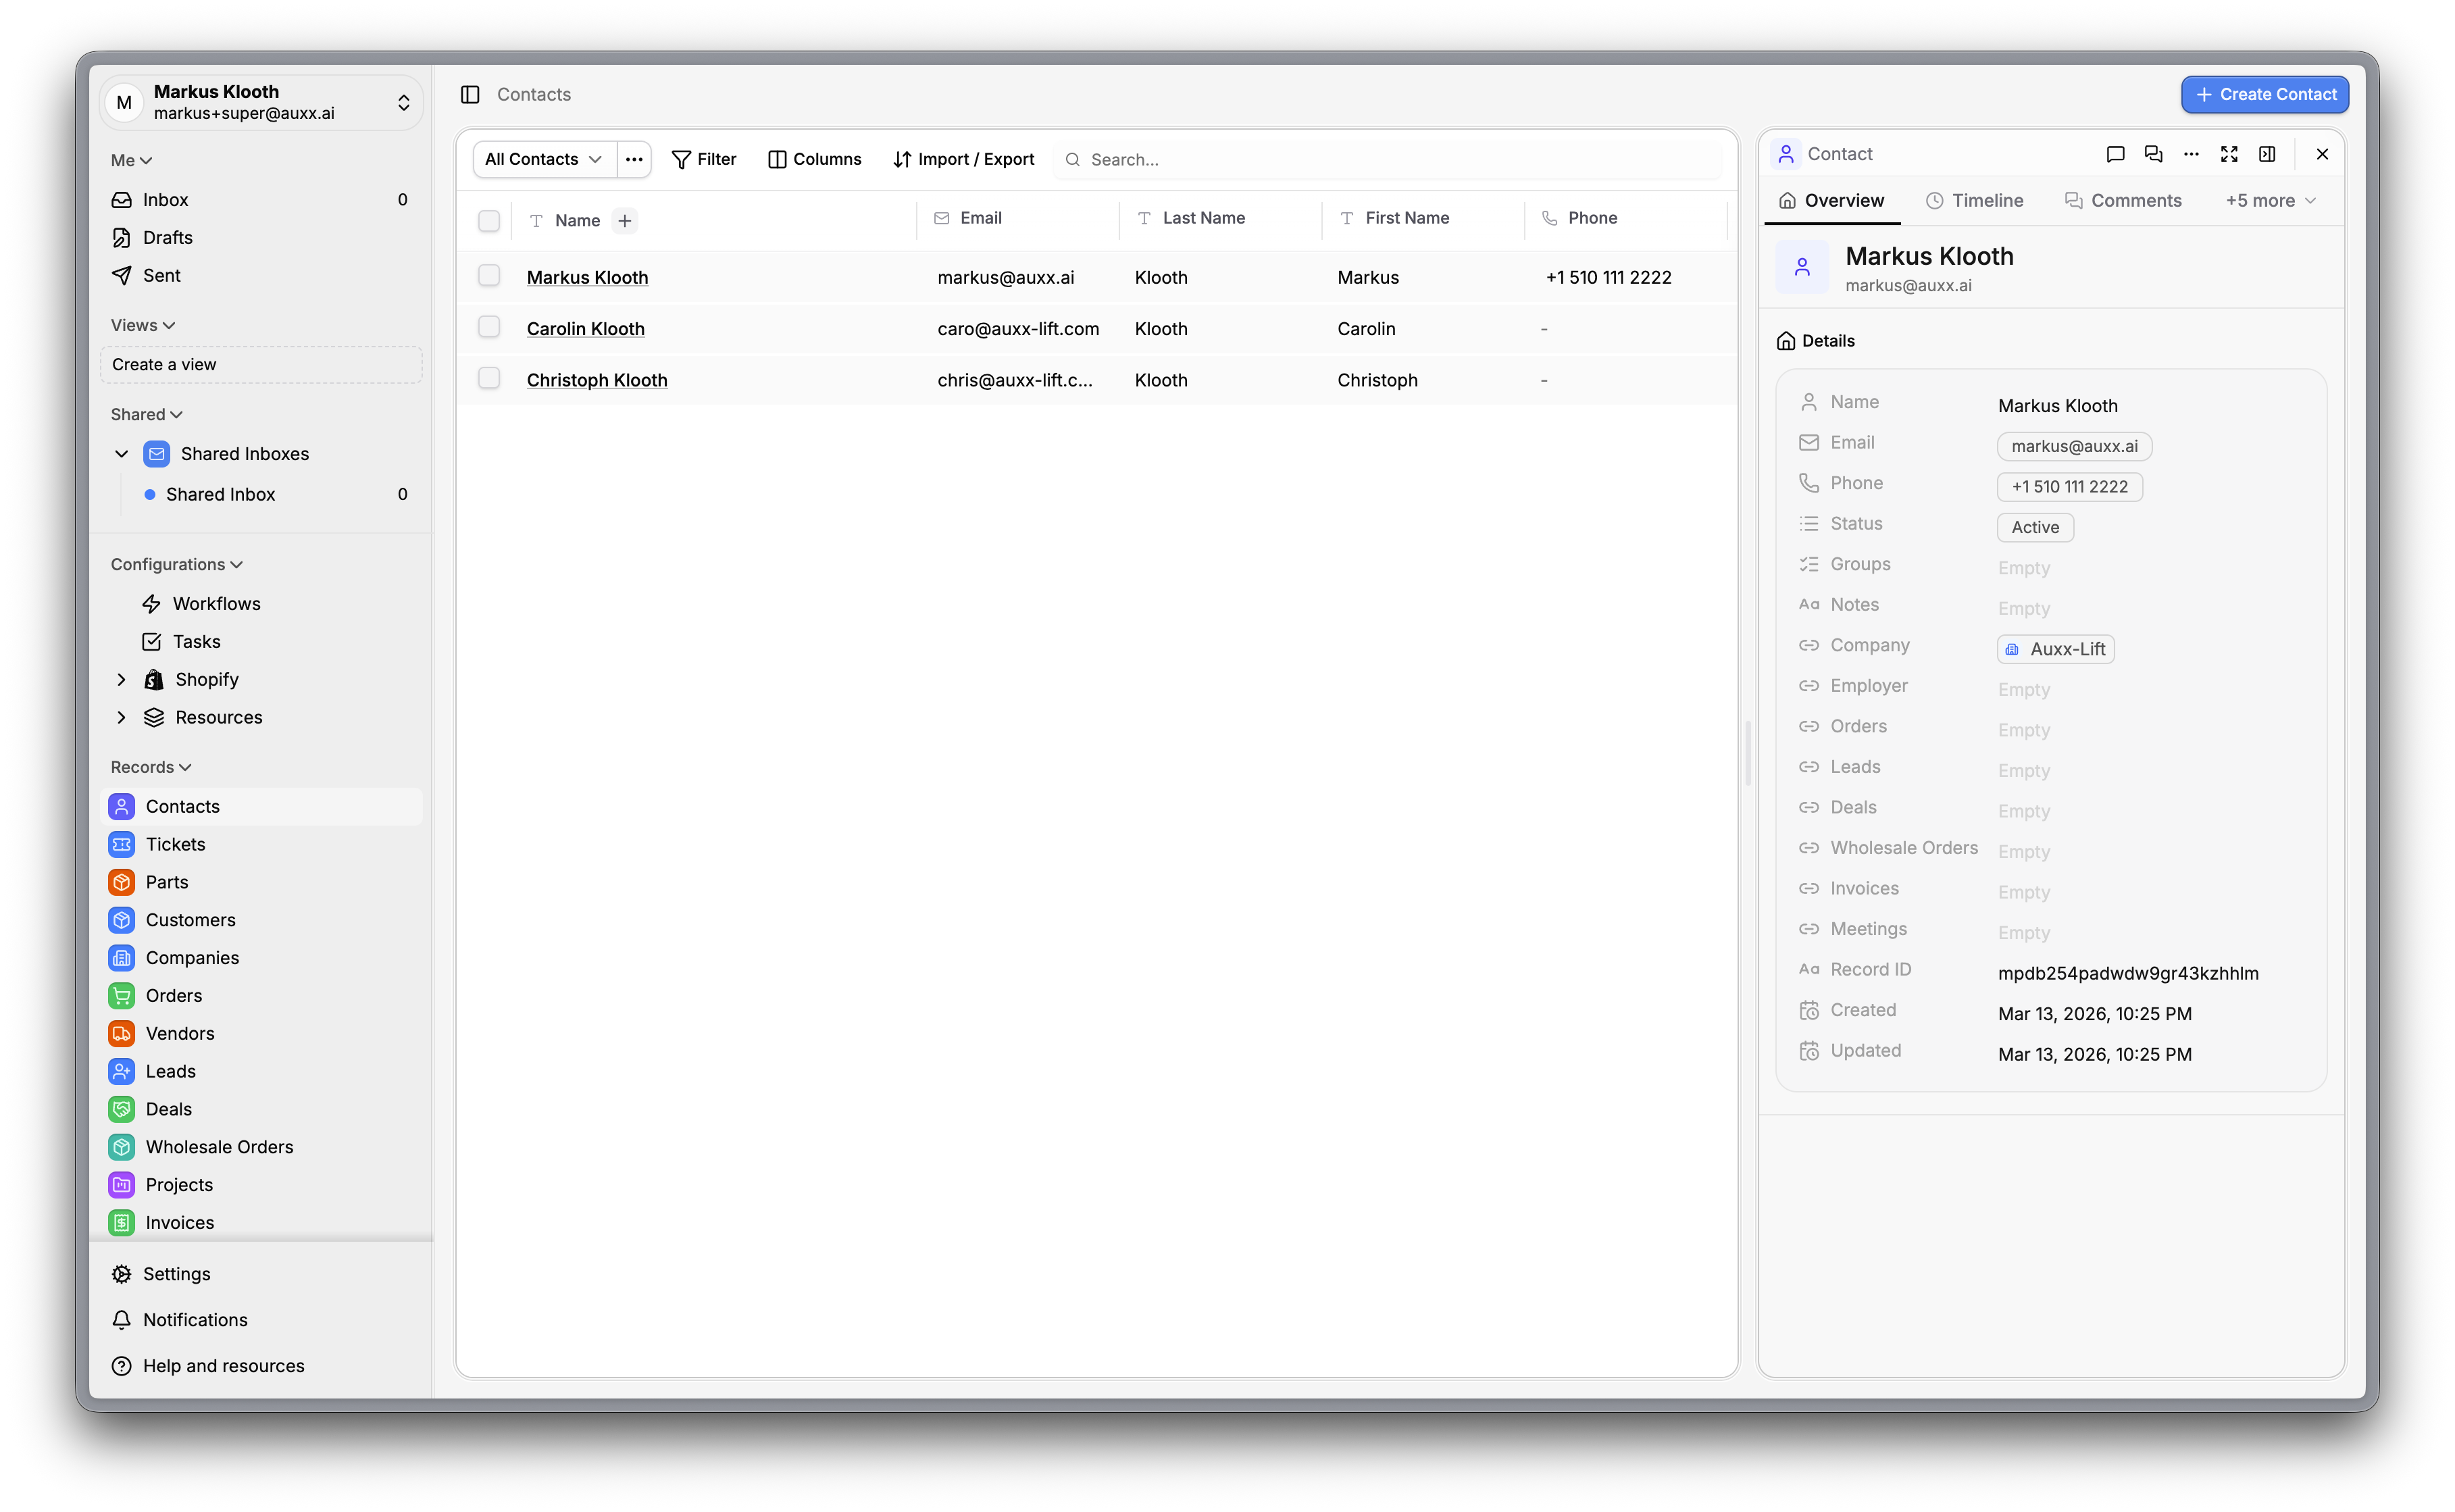Open the Columns settings

(814, 159)
